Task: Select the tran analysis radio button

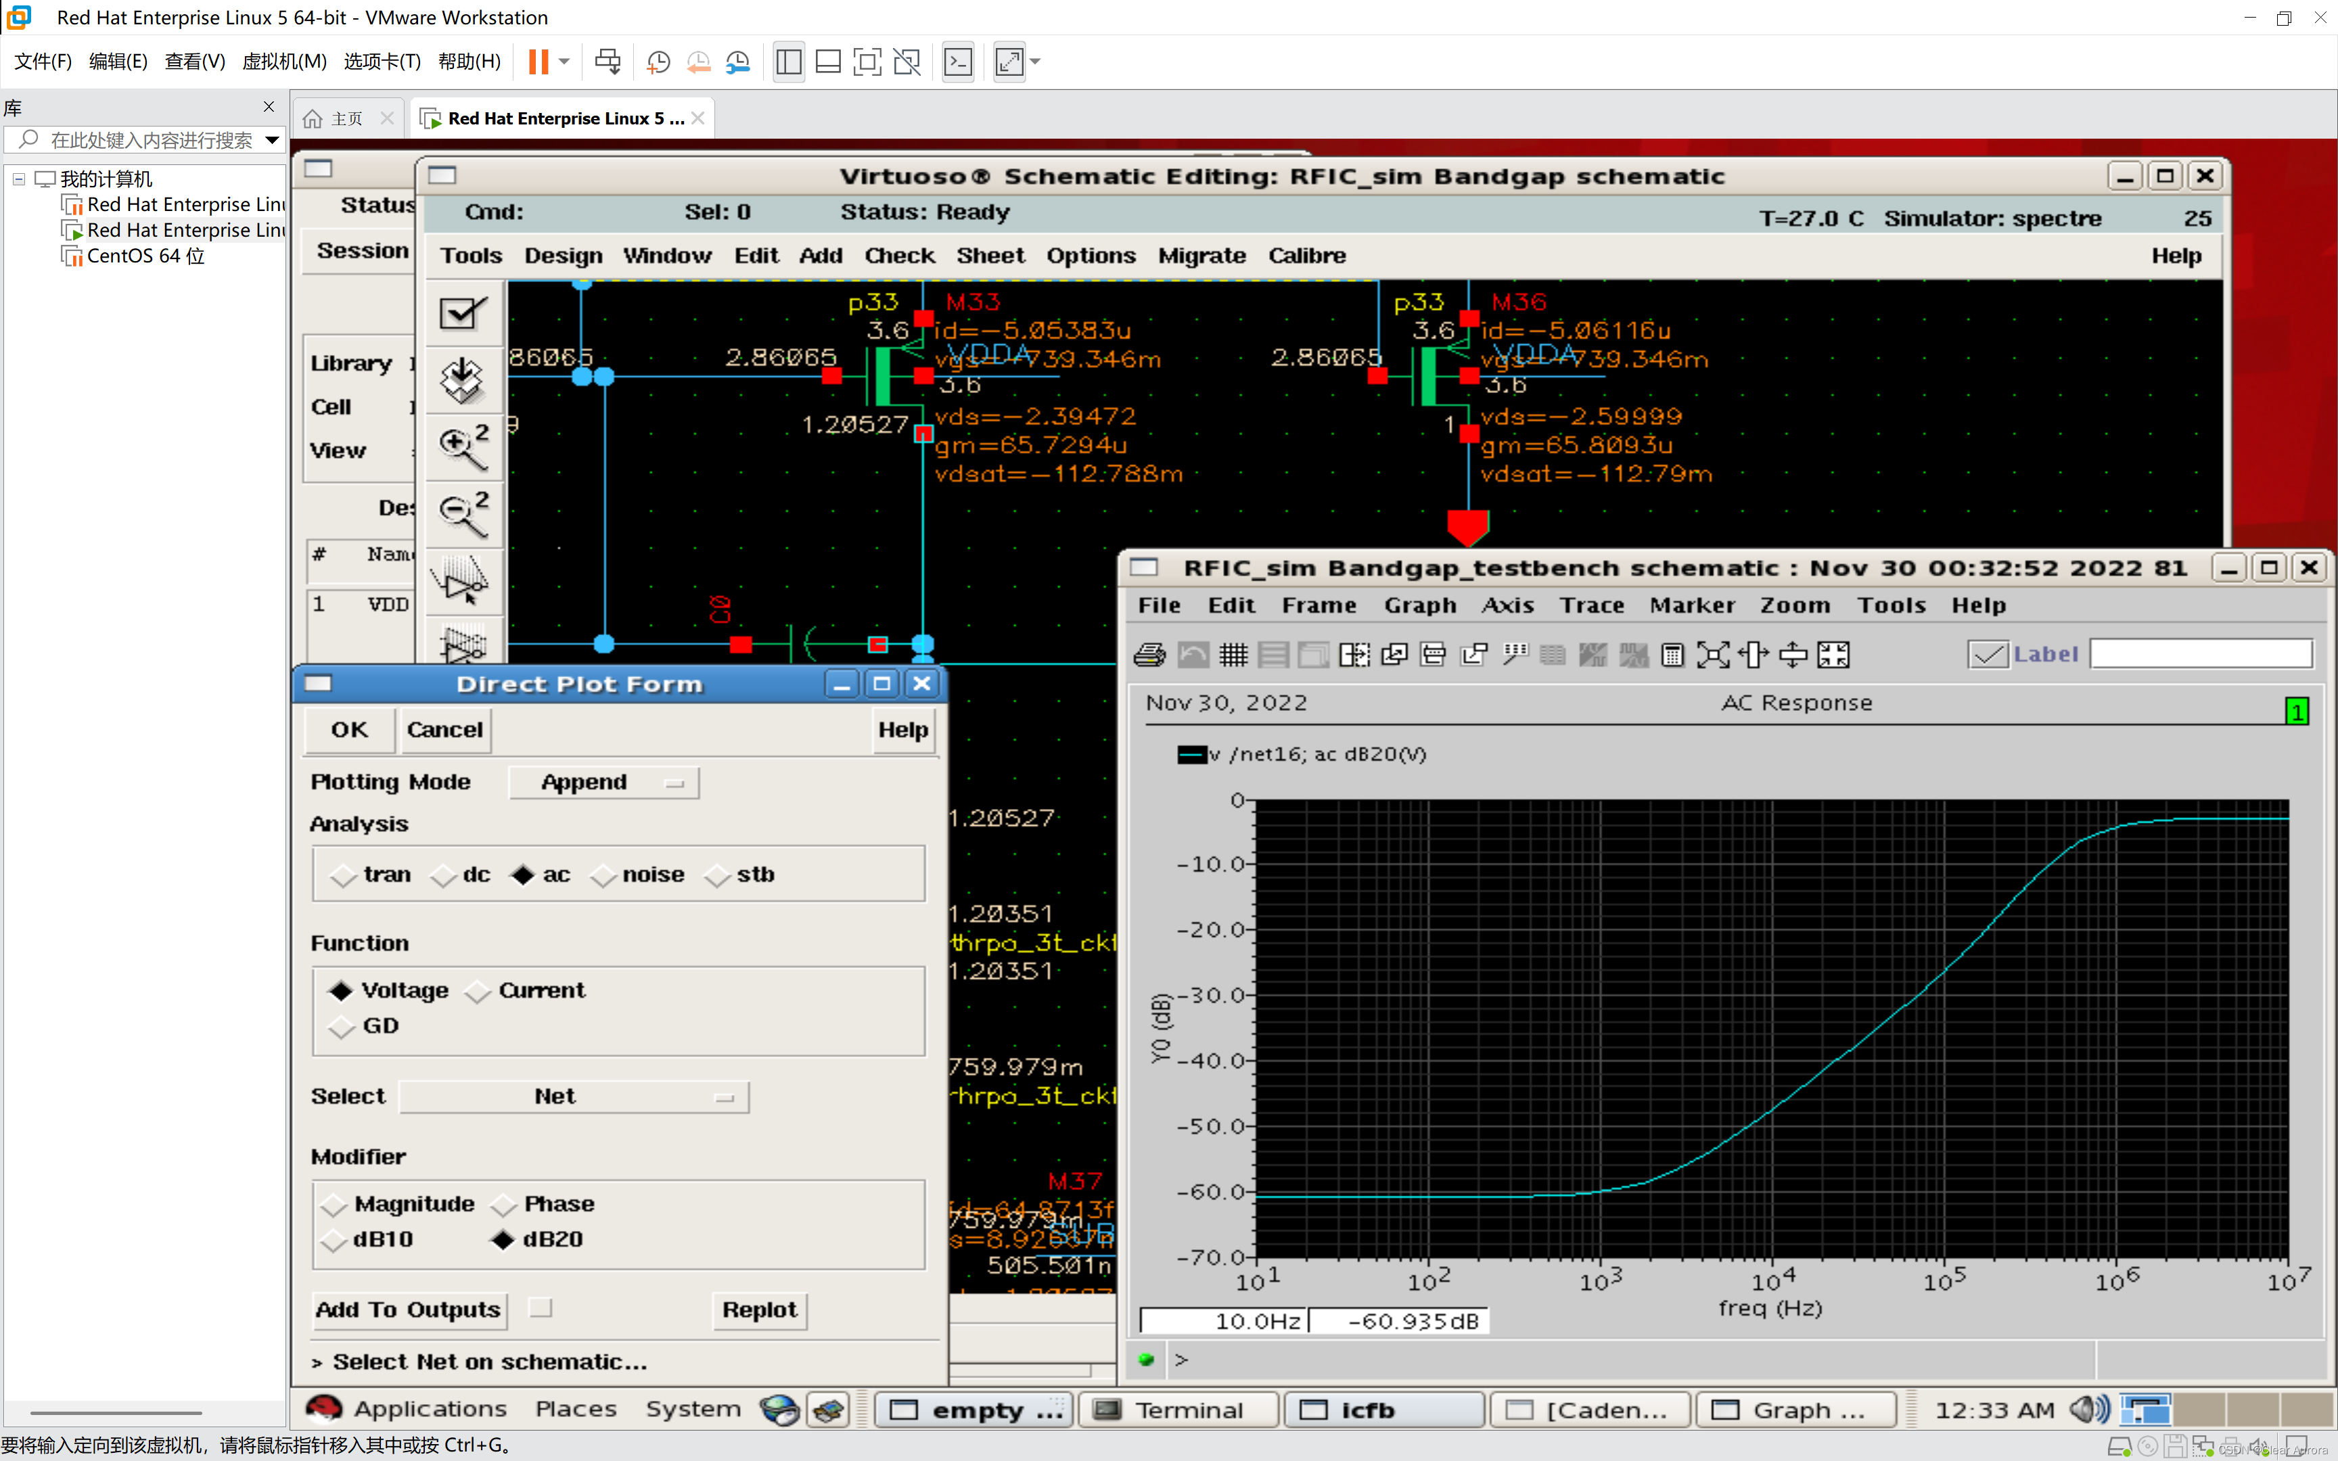Action: (x=343, y=875)
